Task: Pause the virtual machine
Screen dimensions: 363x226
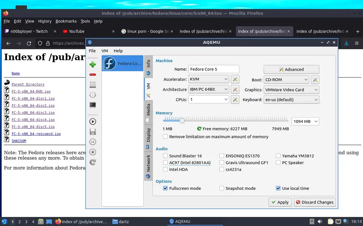Action: tap(92, 142)
